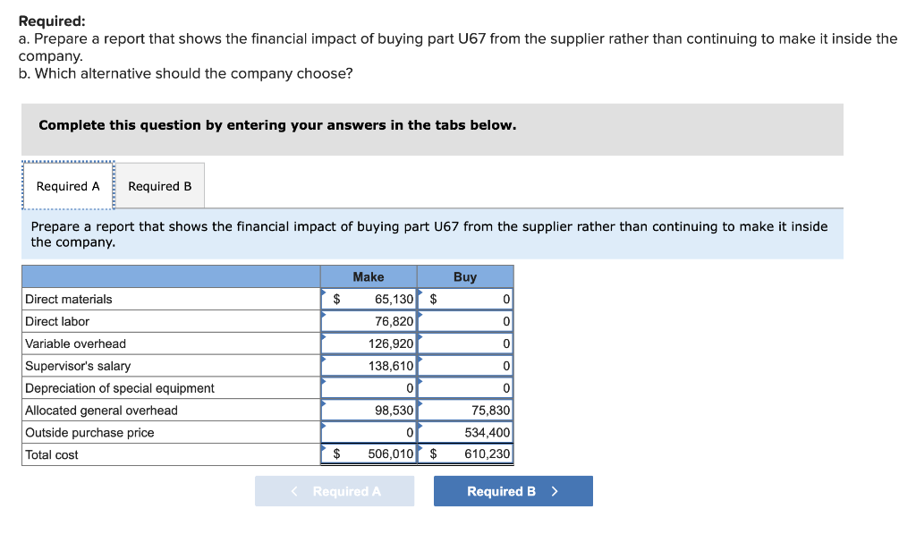Image resolution: width=916 pixels, height=551 pixels.
Task: Edit the Direct materials Buy value
Action: (x=474, y=299)
